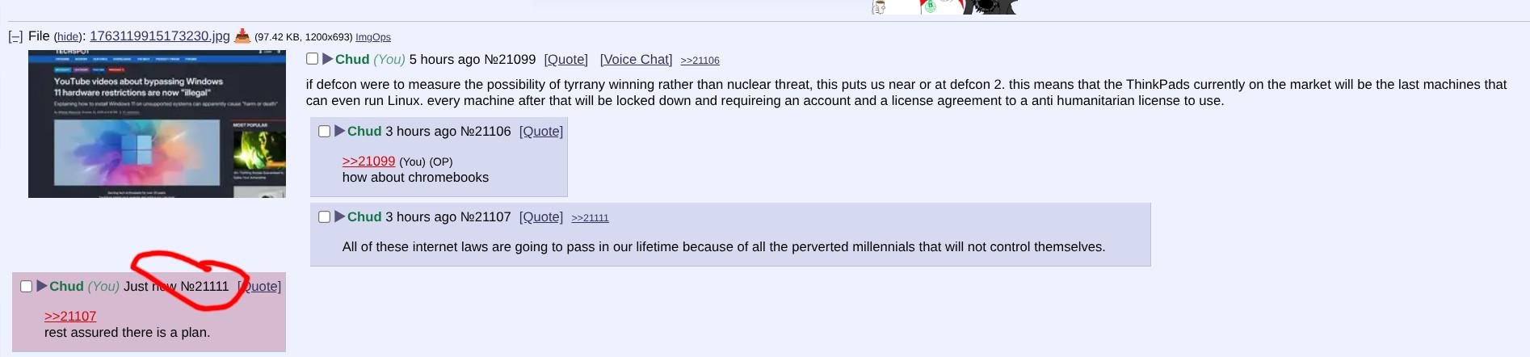Quote reply №21106

[540, 132]
